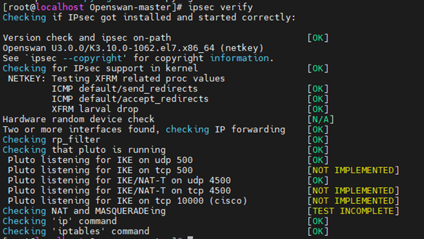Viewport: 424px width, 239px height.
Task: Click OK status for 'iptables' command
Action: click(318, 232)
